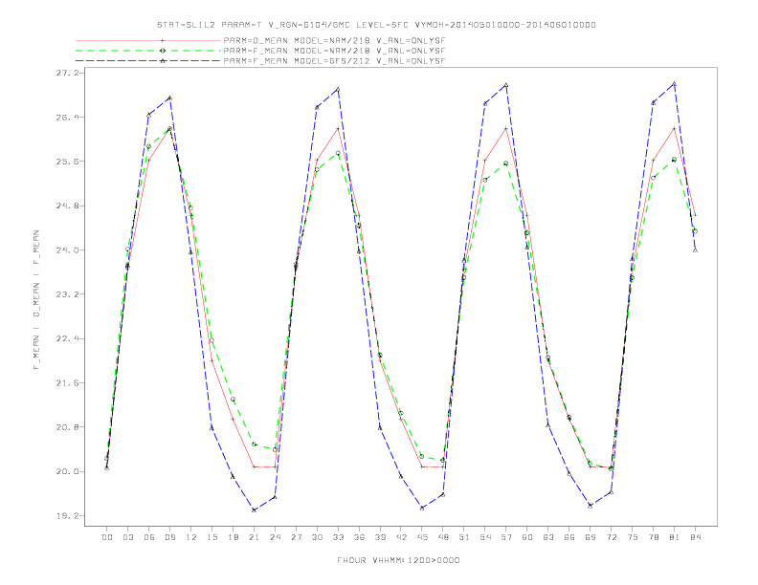This screenshot has height=585, width=758.
Task: Click x-axis hour label 72
Action: [612, 537]
